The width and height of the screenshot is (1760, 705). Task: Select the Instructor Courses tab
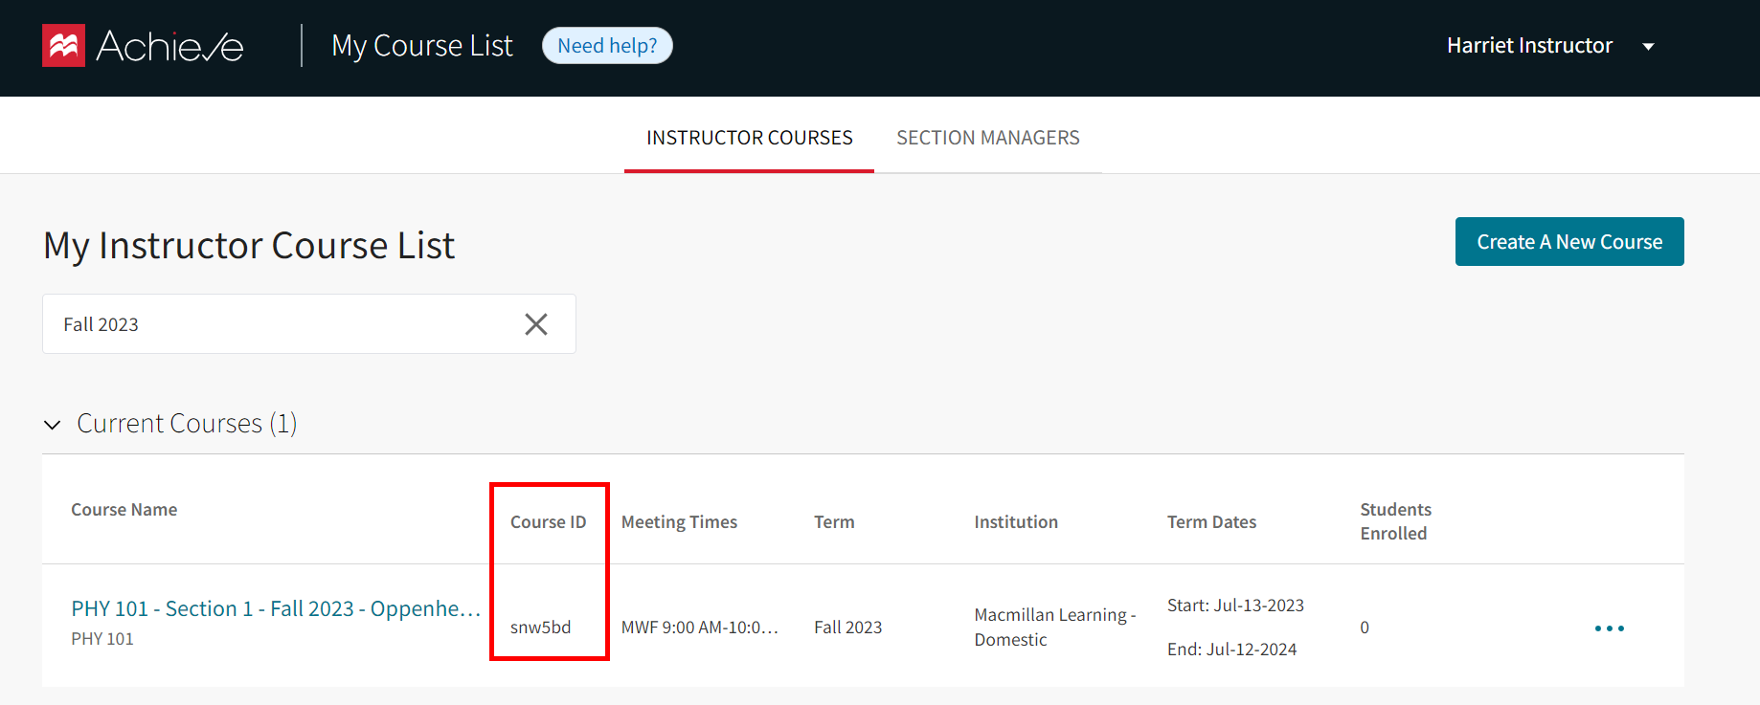tap(749, 138)
